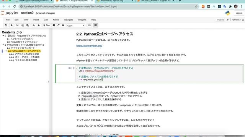The height and width of the screenshot is (137, 245).
Task: Switch to Welcome to Python.org tab
Action: pos(115,1)
